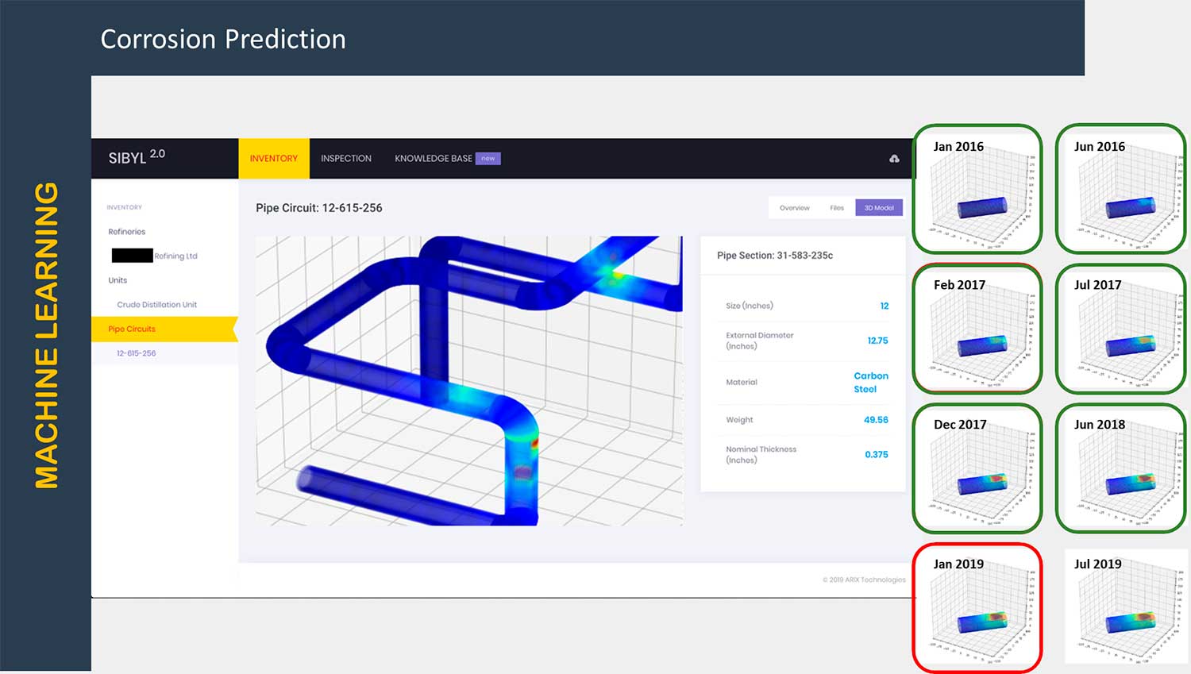Select the Overview view button
Image resolution: width=1191 pixels, height=674 pixels.
click(794, 208)
